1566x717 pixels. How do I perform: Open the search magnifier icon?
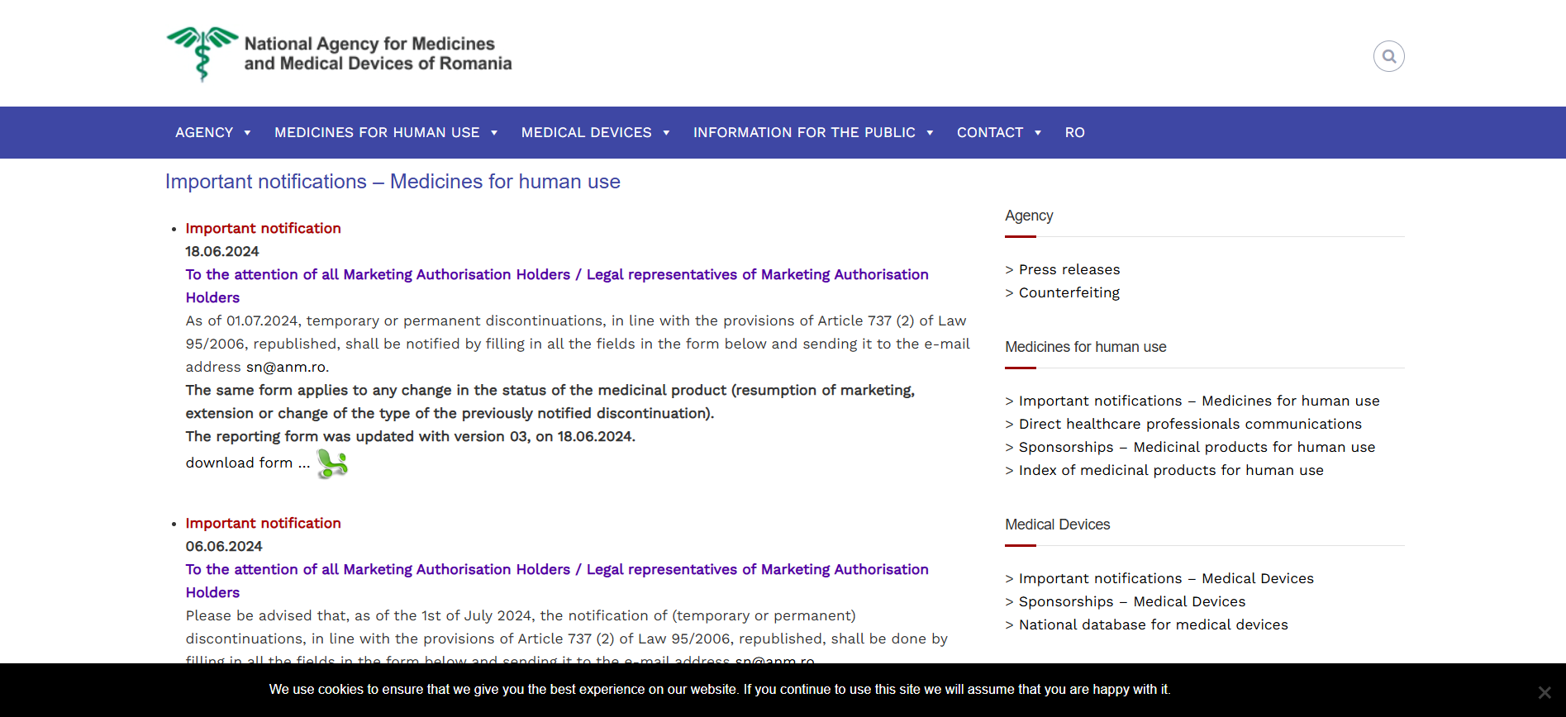pos(1388,56)
